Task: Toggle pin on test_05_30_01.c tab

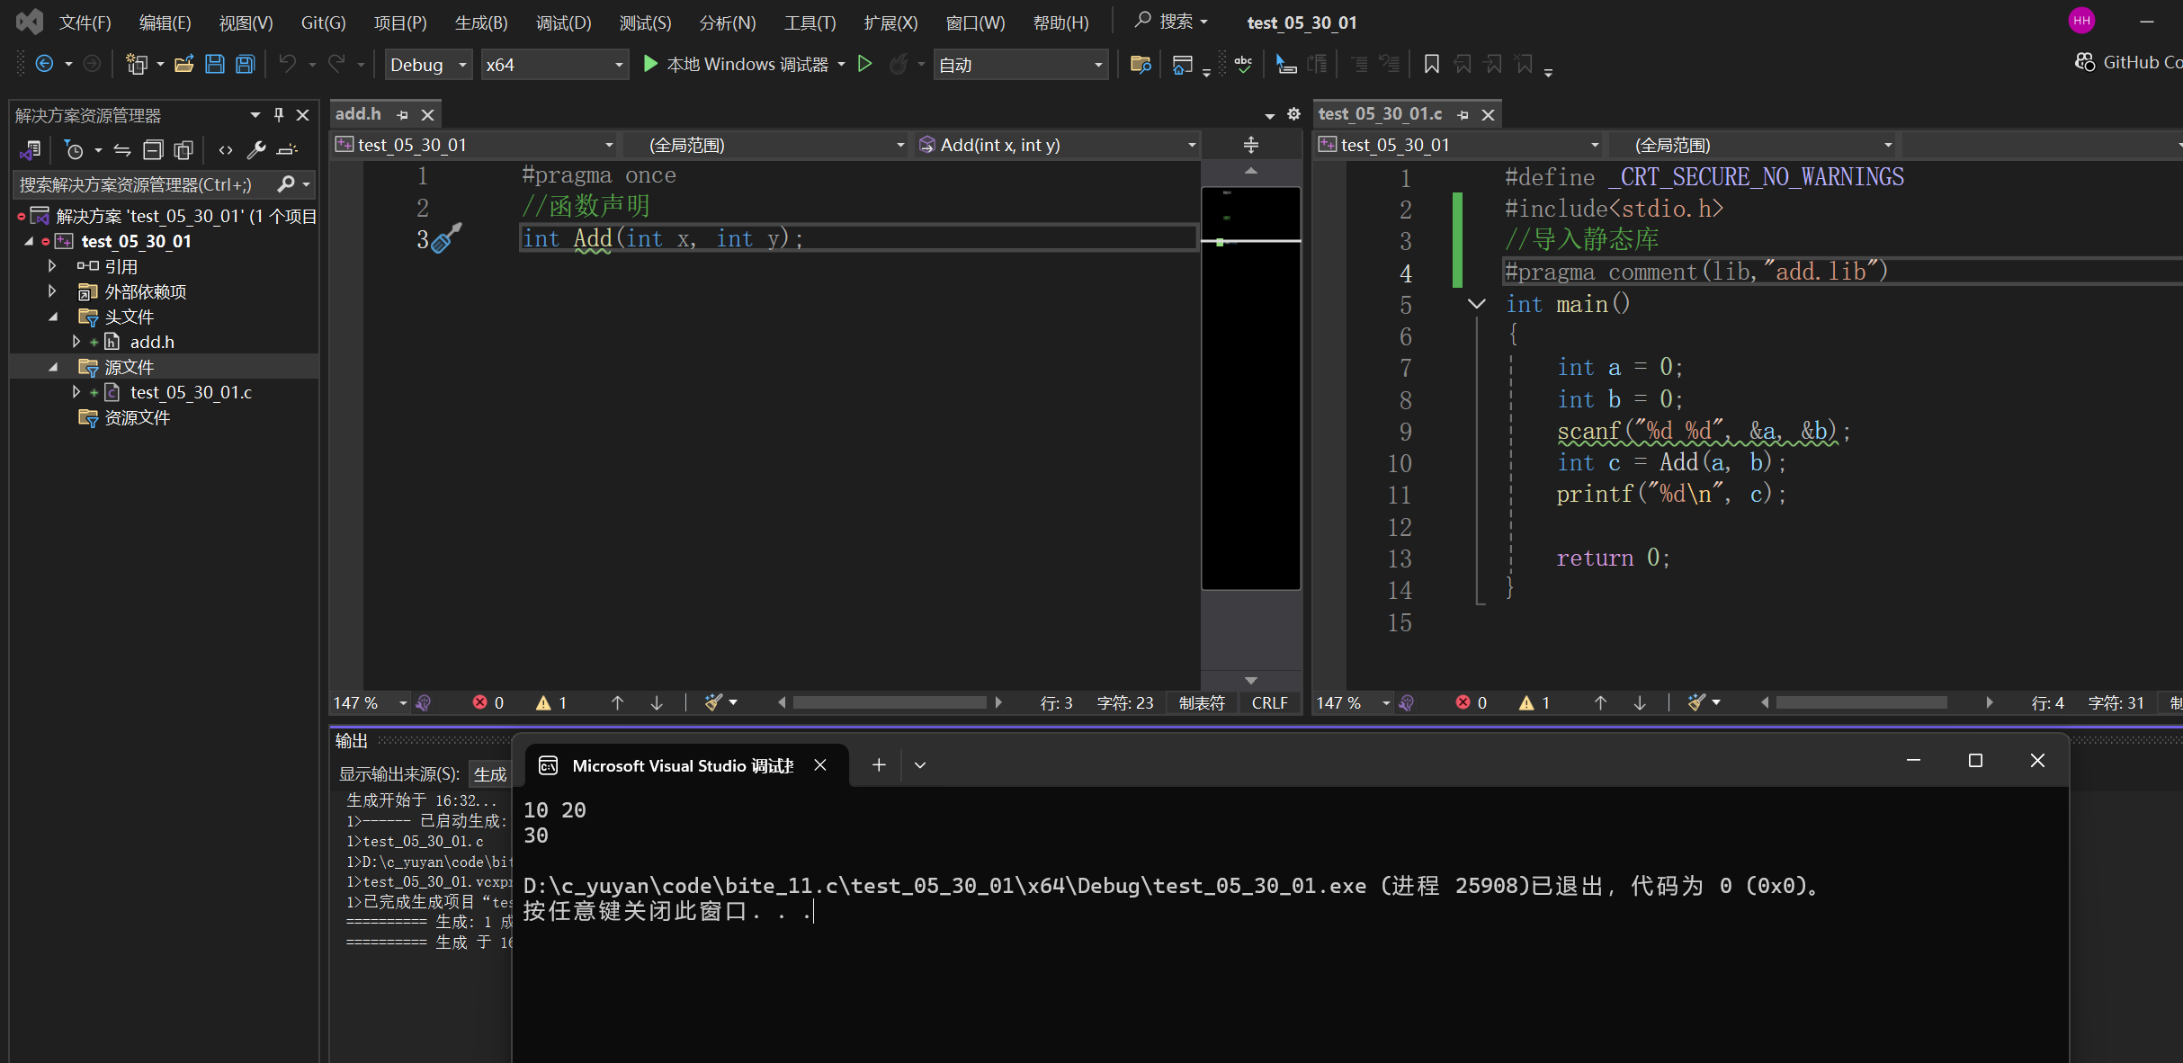Action: (x=1463, y=115)
